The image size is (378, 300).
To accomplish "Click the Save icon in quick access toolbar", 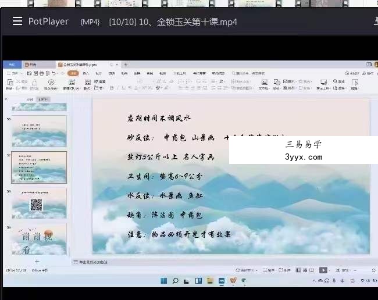I will [30, 73].
